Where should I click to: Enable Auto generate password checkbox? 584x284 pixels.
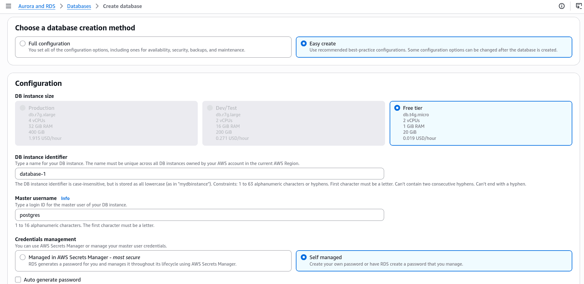(x=18, y=280)
